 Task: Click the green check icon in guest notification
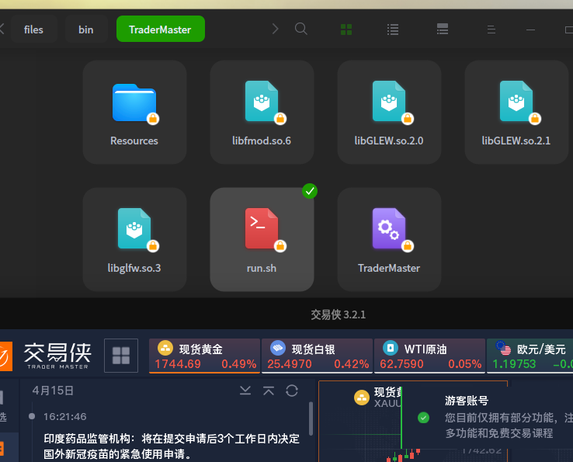tap(423, 418)
